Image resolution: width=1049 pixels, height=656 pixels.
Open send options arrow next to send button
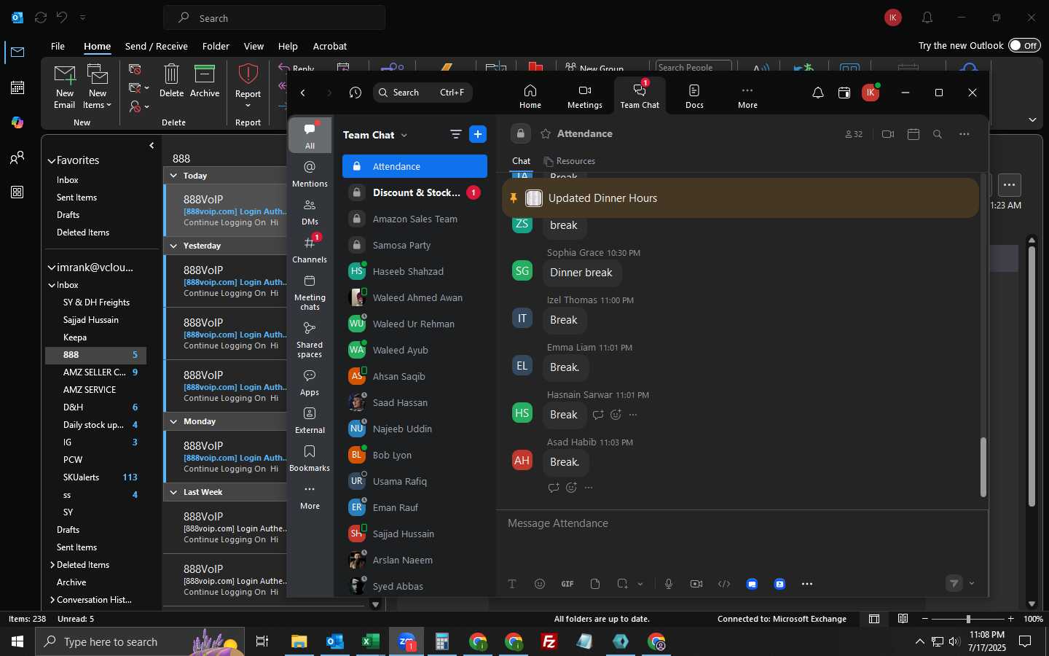click(972, 583)
